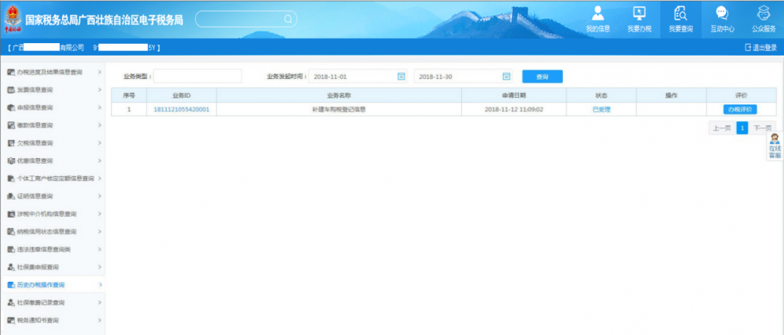The image size is (784, 335).
Task: Click the blue 查询 button
Action: pyautogui.click(x=542, y=77)
